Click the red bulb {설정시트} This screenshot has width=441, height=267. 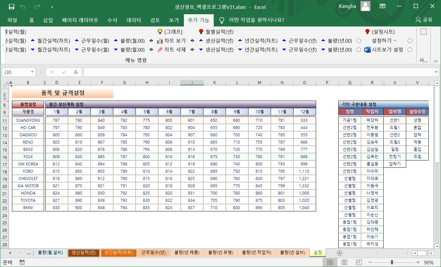367,32
